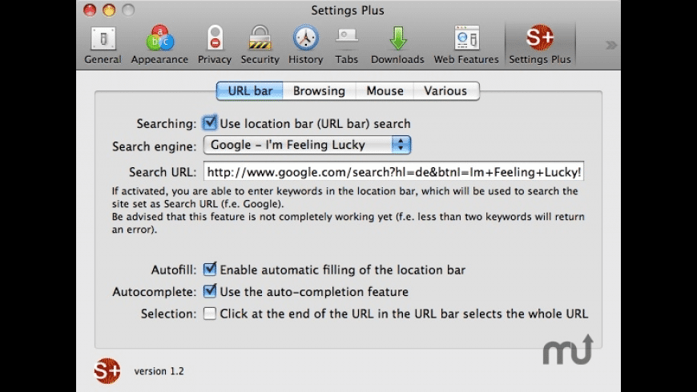Expand the toolbar overflow chevron
Screen dimensions: 697x392
pyautogui.click(x=611, y=45)
